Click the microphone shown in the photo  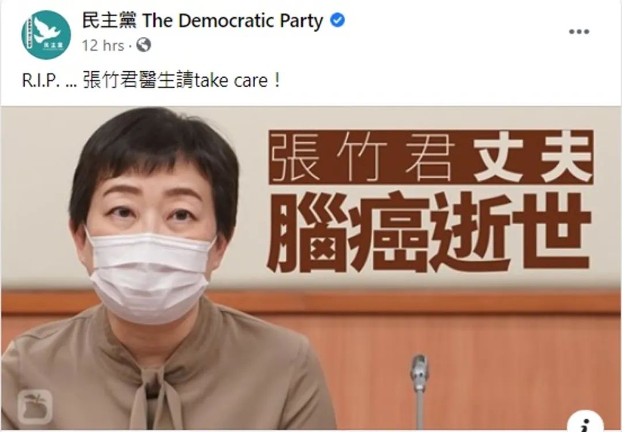pyautogui.click(x=419, y=390)
